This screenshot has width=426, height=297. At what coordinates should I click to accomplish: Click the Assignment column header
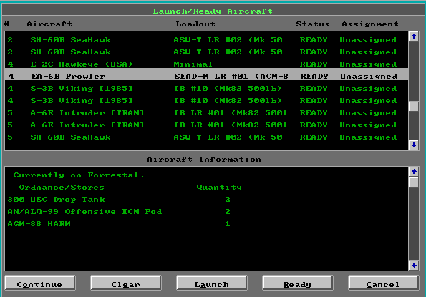click(370, 24)
